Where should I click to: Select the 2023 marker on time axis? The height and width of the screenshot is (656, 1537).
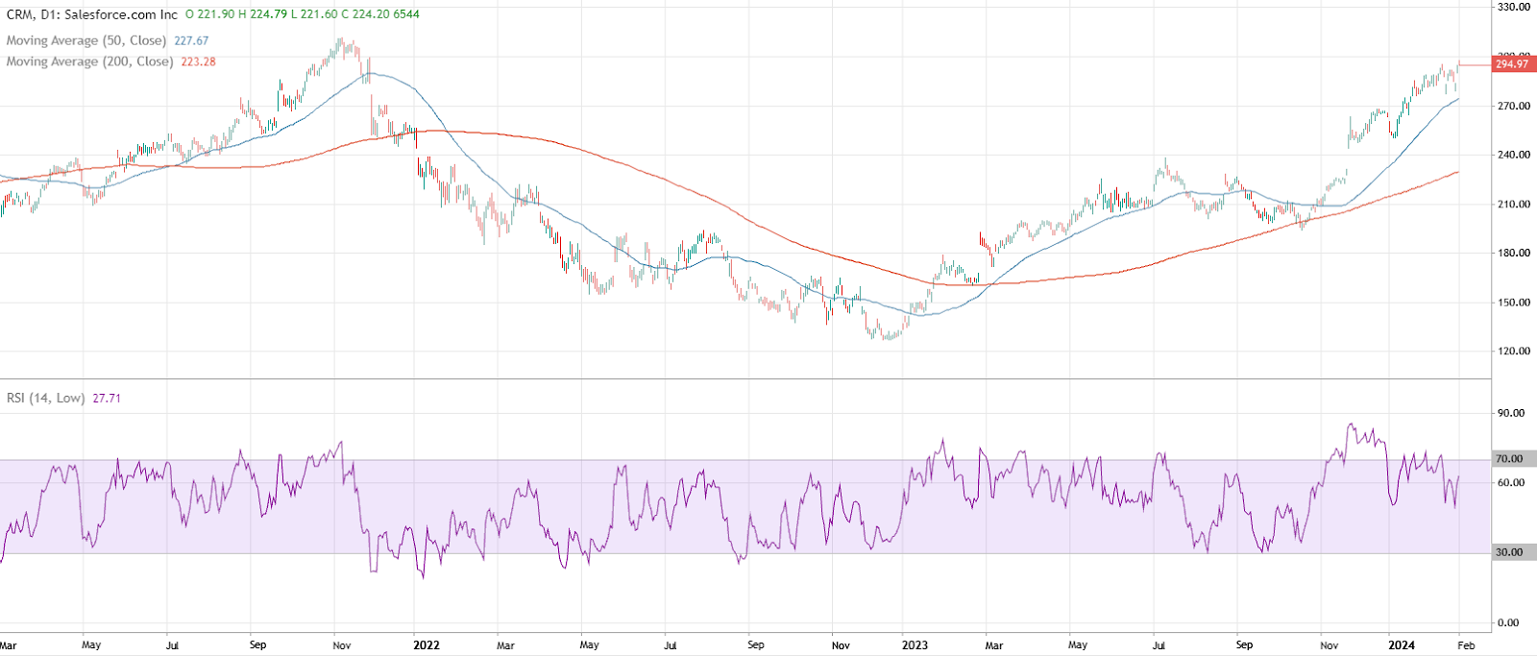point(915,645)
